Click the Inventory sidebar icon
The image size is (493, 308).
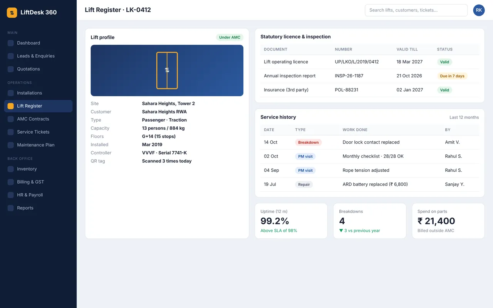tap(11, 169)
